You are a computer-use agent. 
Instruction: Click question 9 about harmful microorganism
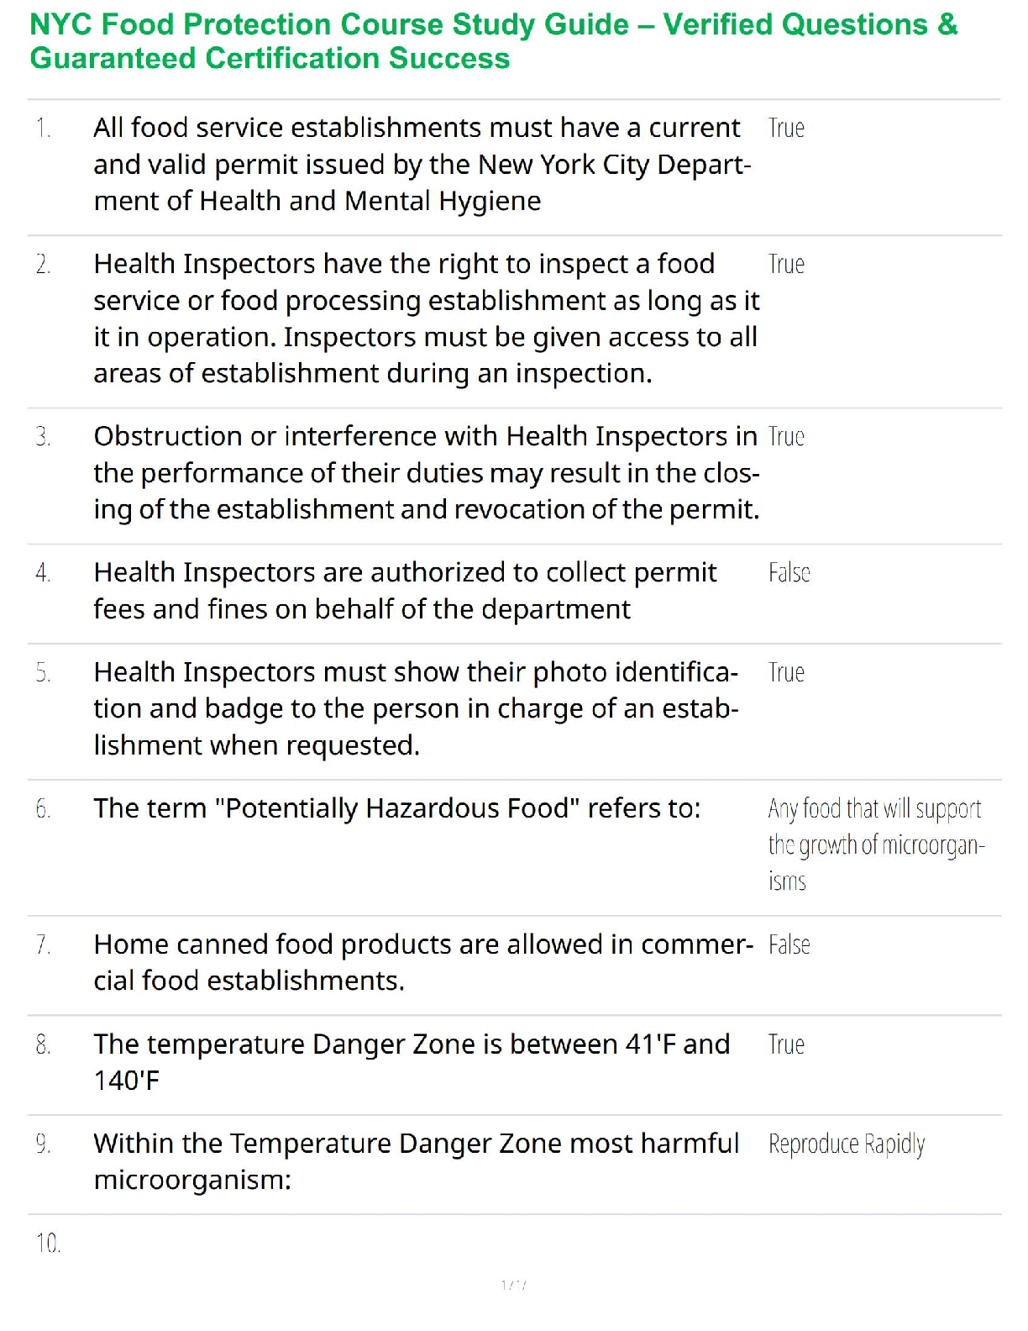point(416,1161)
